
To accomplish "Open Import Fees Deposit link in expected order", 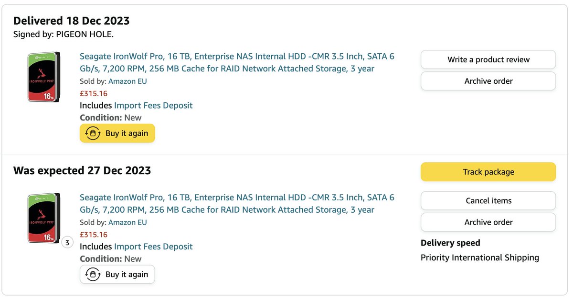I will pos(153,247).
